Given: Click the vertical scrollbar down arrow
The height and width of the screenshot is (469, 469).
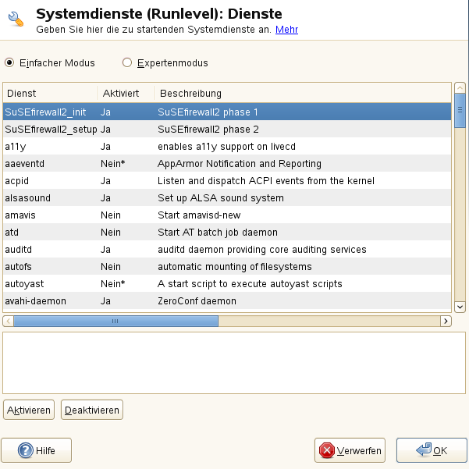Looking at the screenshot, I should (460, 307).
